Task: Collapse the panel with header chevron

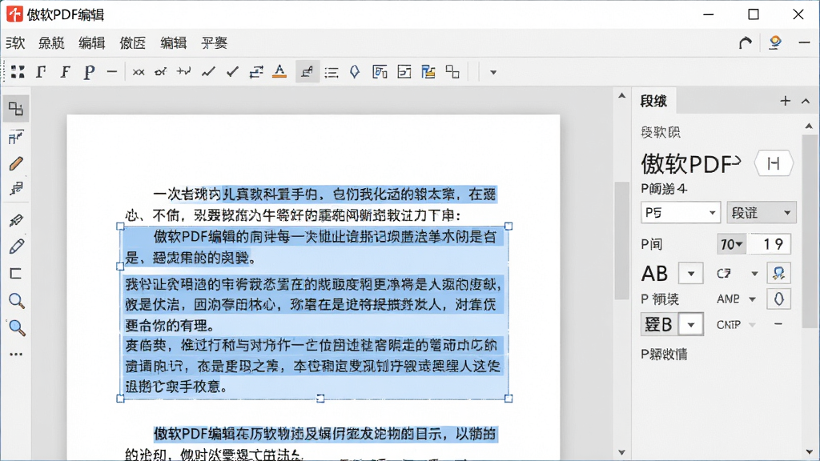Action: [806, 101]
